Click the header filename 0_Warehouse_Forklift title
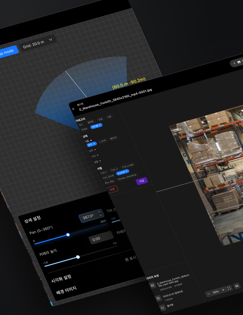This screenshot has height=315, width=243. [x=115, y=100]
